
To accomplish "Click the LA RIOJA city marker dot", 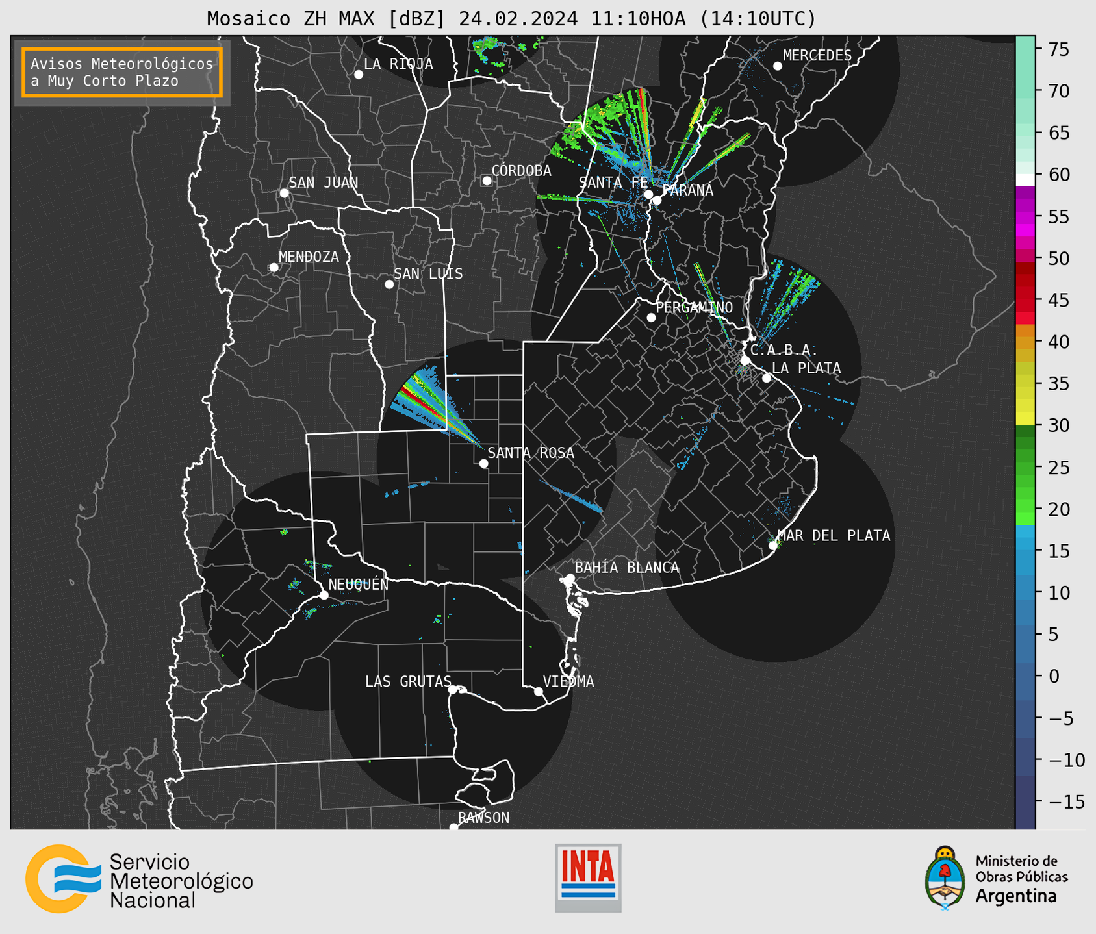I will pos(359,75).
